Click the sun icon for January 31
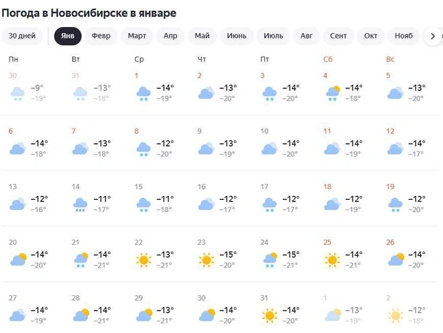 (269, 315)
